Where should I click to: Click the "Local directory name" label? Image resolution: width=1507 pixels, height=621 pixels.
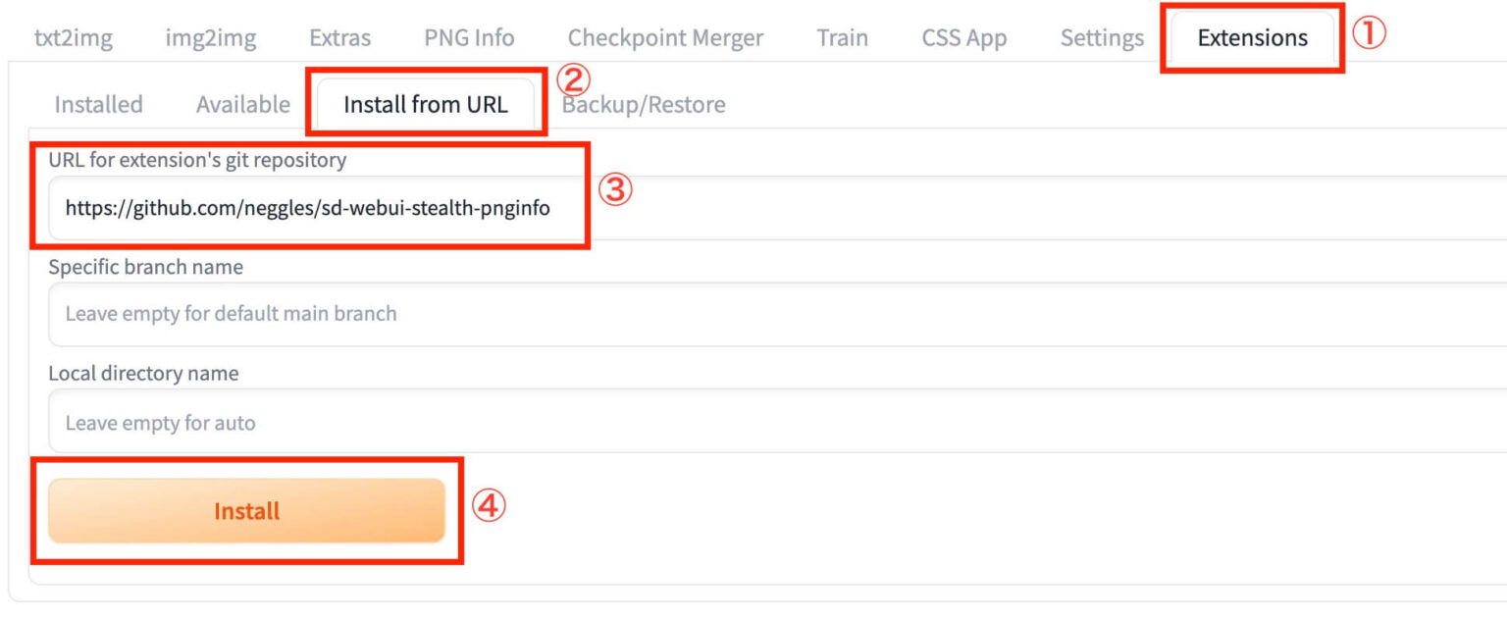(143, 374)
